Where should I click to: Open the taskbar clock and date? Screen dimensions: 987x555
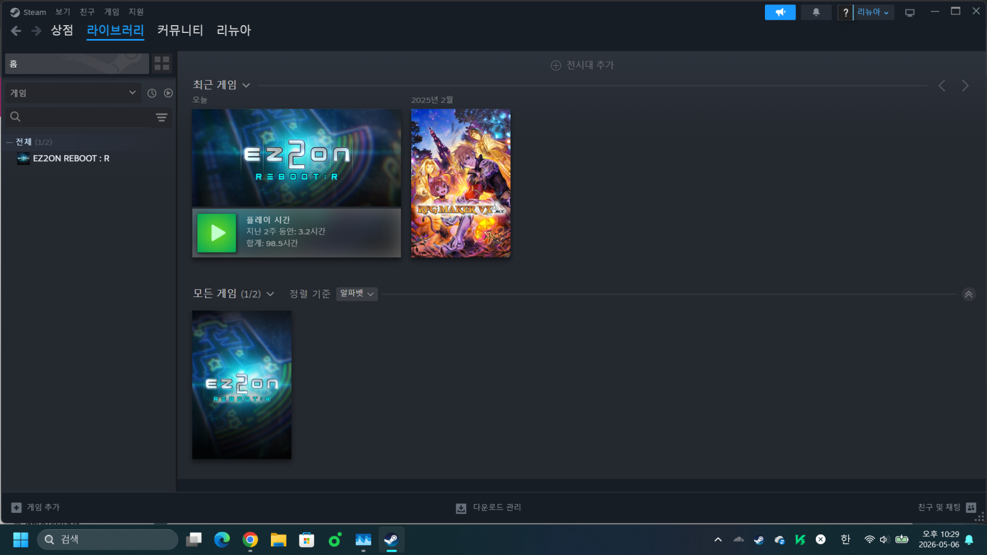pyautogui.click(x=939, y=540)
